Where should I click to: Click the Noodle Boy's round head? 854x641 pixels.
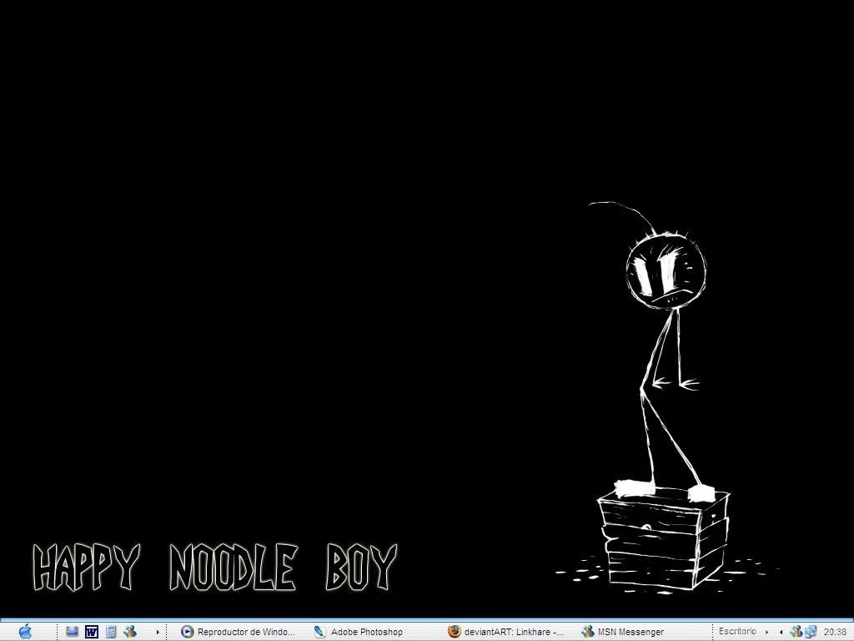pos(666,270)
